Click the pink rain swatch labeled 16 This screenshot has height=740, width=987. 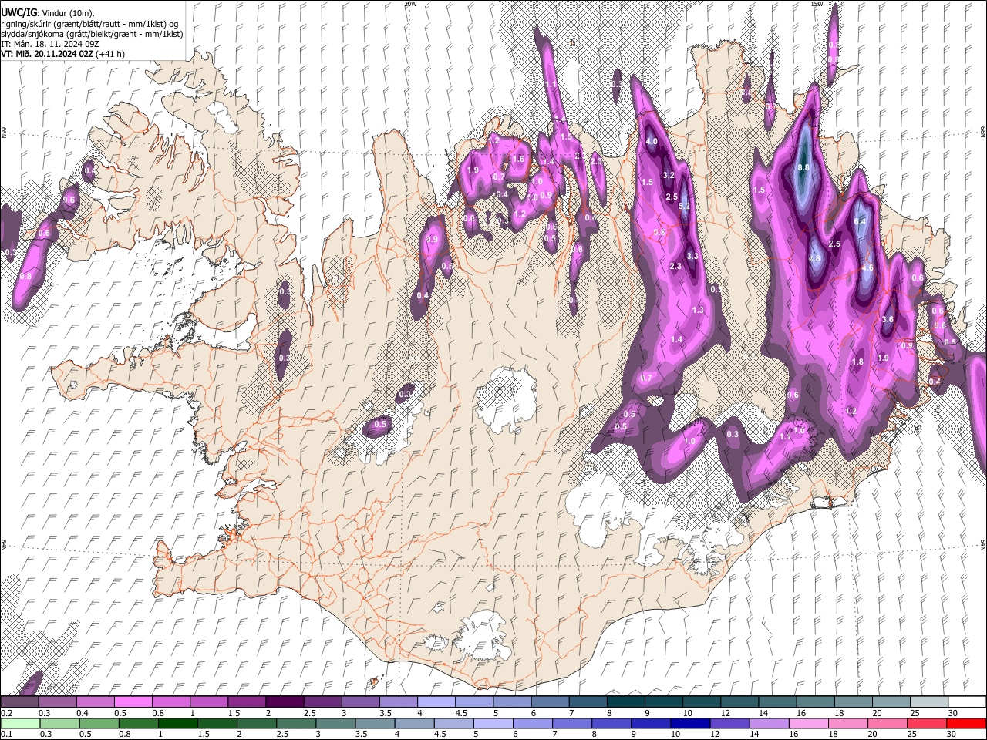pyautogui.click(x=808, y=723)
